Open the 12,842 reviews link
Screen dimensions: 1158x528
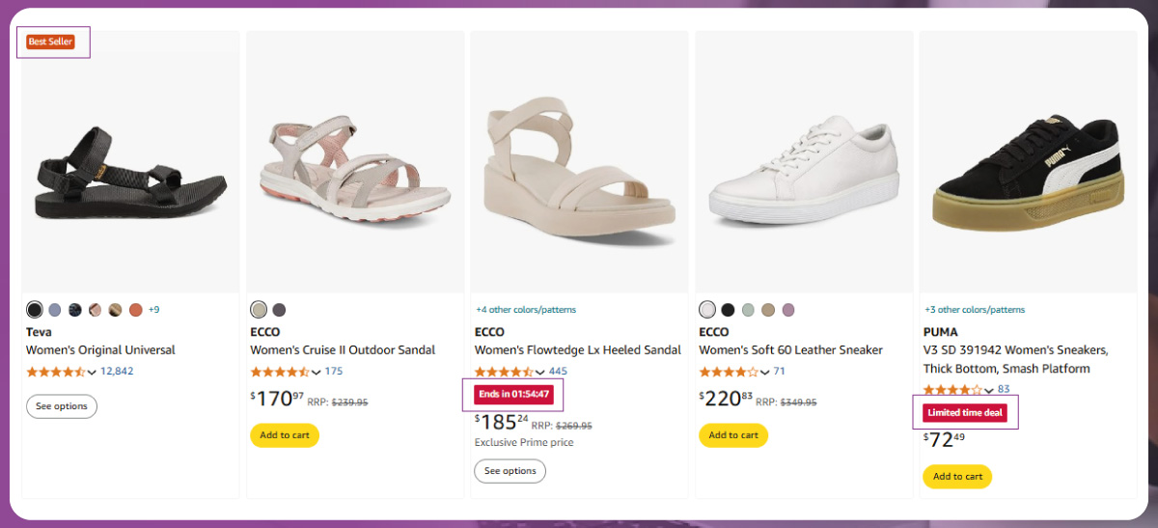coord(117,372)
